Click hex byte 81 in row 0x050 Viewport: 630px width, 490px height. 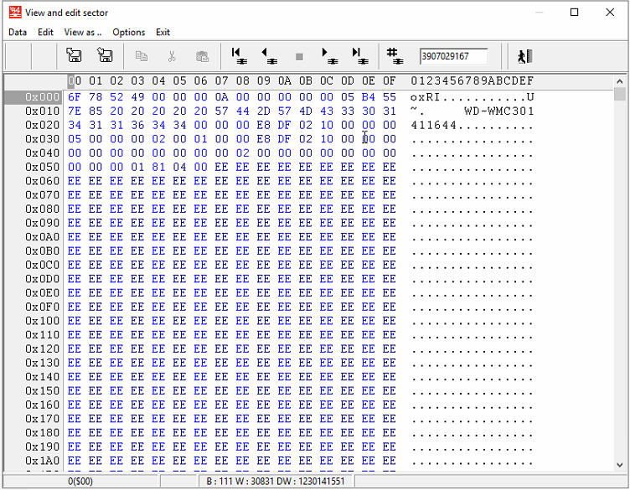click(x=158, y=167)
